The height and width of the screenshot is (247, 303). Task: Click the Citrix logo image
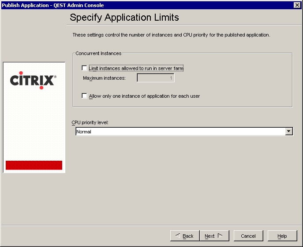(x=33, y=81)
